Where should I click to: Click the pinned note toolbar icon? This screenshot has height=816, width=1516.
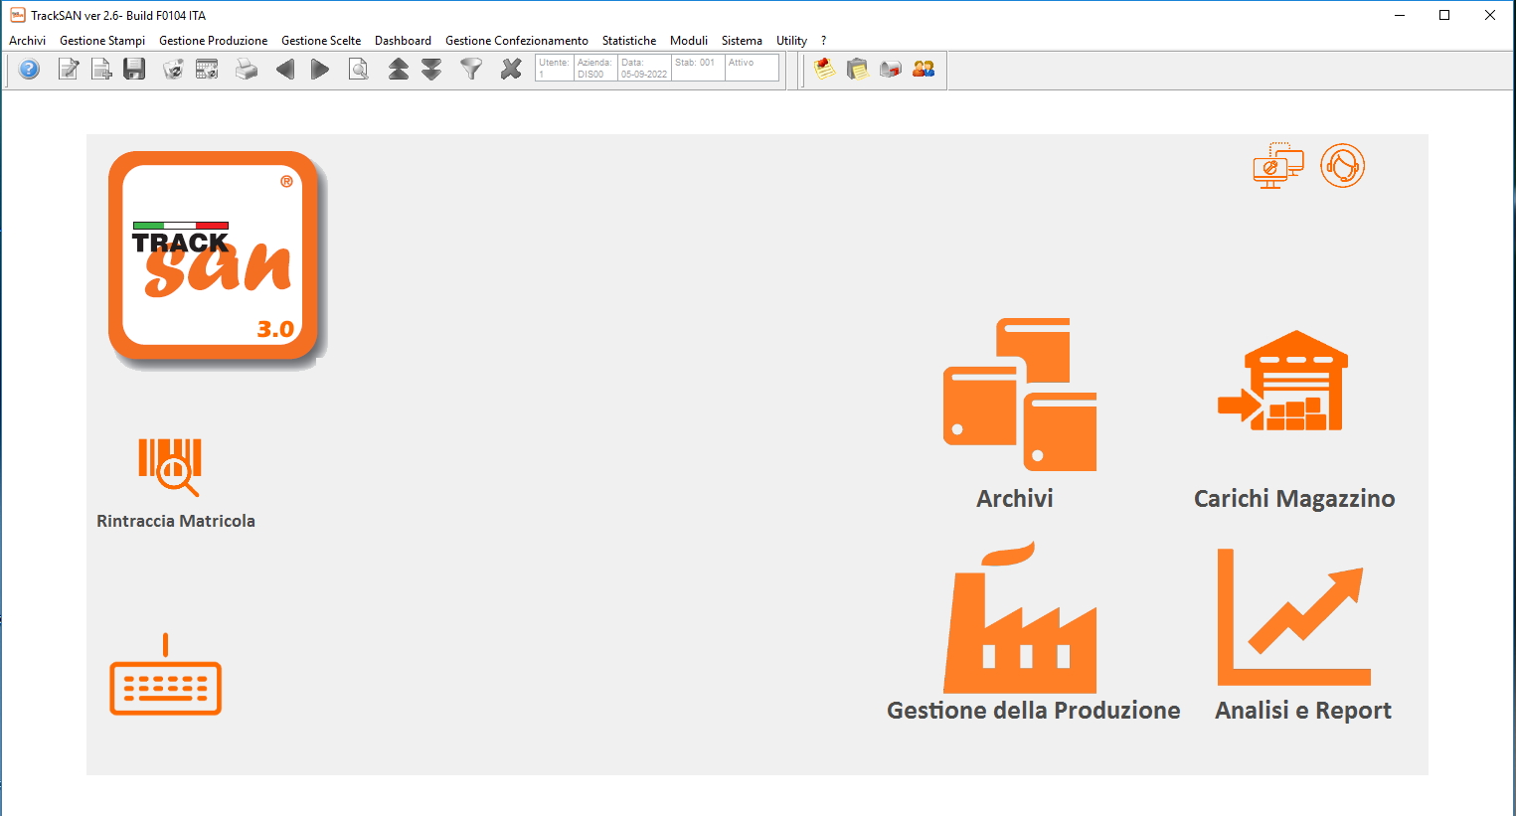(824, 69)
